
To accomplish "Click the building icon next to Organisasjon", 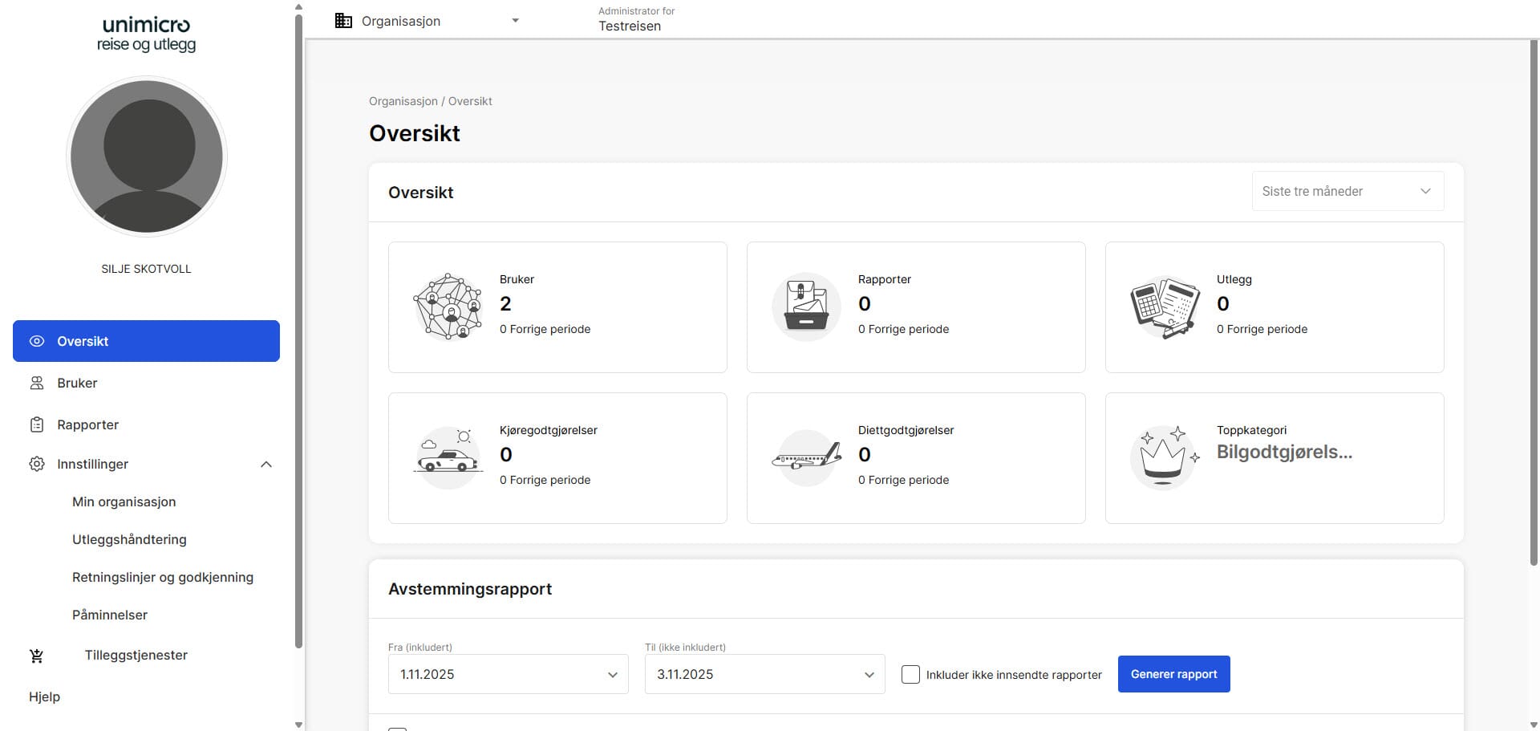I will pyautogui.click(x=343, y=21).
